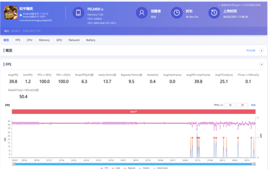Click the creator user icon
The height and width of the screenshot is (170, 268).
point(143,13)
